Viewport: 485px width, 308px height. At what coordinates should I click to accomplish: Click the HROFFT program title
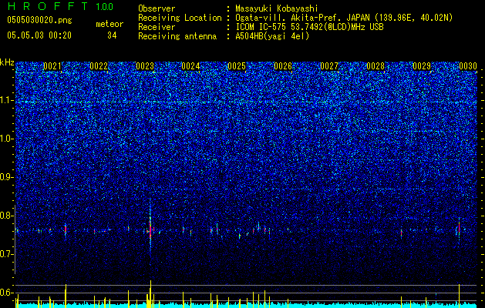47,6
